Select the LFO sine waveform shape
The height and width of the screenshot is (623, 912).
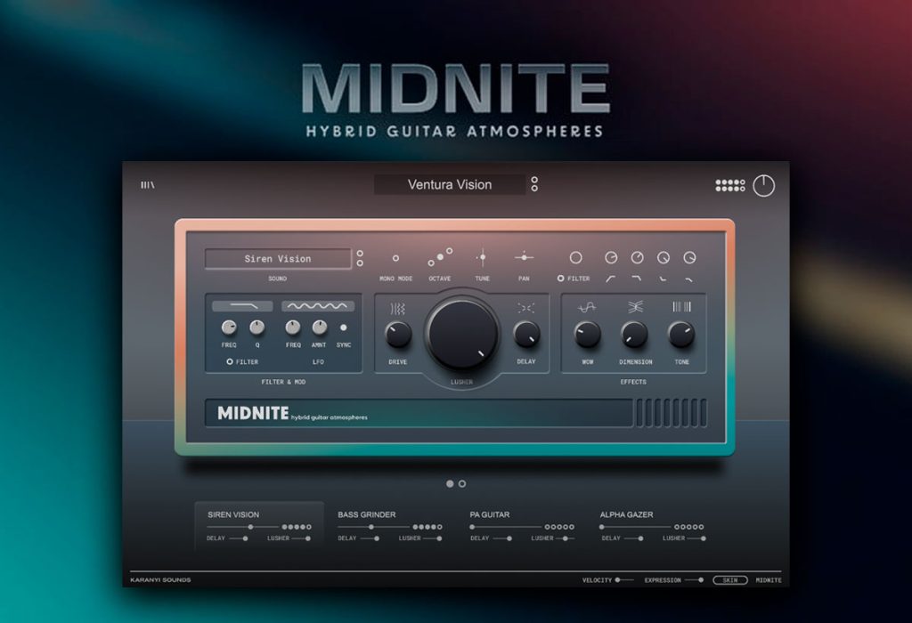[x=318, y=305]
